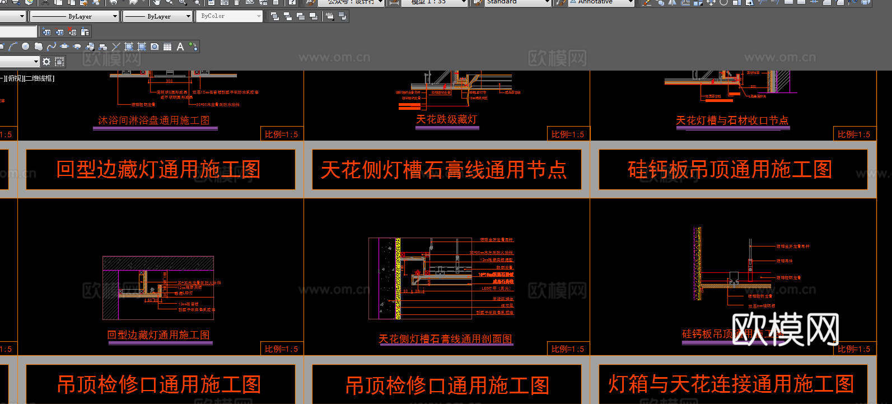Click the fourth icon after the red X icon
The width and height of the screenshot is (892, 404).
85,32
